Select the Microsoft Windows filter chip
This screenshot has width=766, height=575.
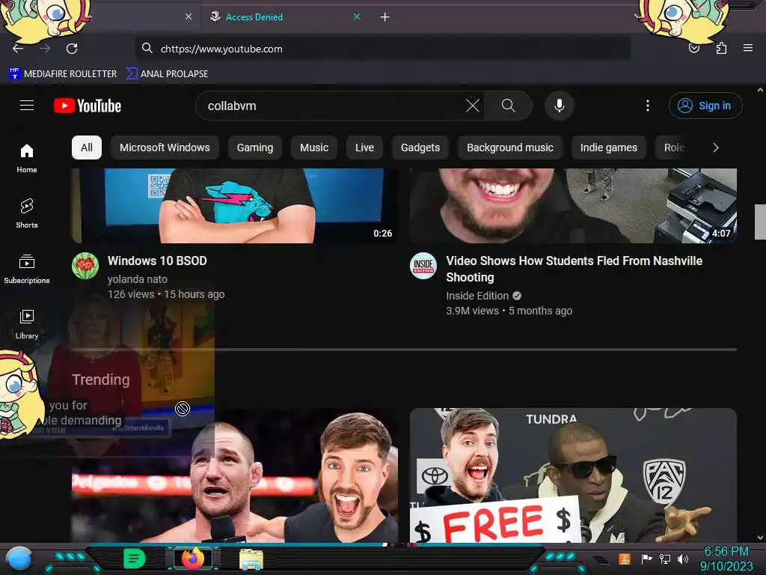165,147
